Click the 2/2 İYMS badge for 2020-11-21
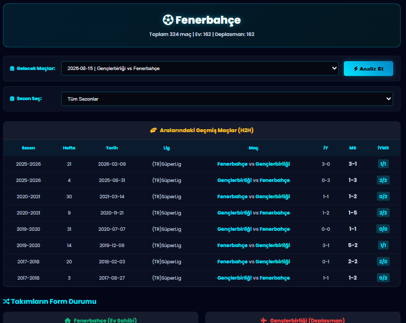Image resolution: width=406 pixels, height=323 pixels. [x=383, y=213]
